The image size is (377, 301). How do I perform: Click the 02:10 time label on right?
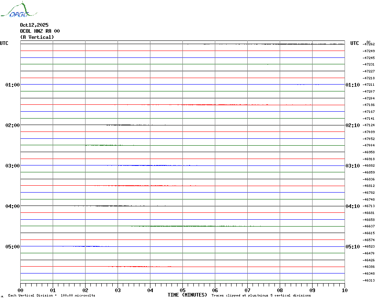click(x=352, y=125)
